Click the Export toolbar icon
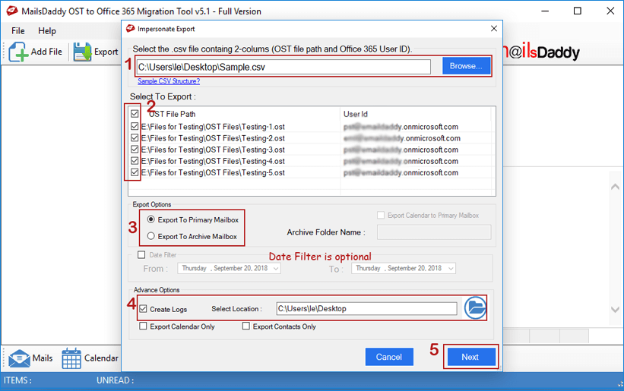Screen dimensions: 624x391 click(82, 52)
